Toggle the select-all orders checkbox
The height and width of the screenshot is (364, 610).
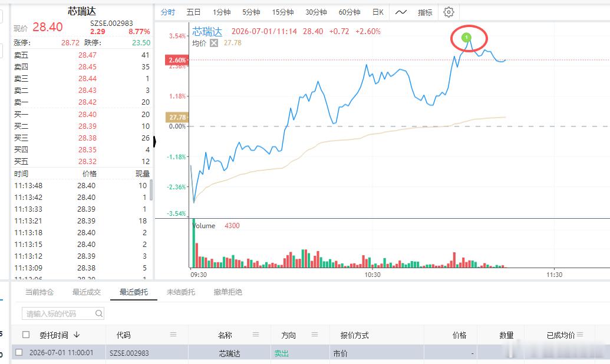pyautogui.click(x=26, y=335)
